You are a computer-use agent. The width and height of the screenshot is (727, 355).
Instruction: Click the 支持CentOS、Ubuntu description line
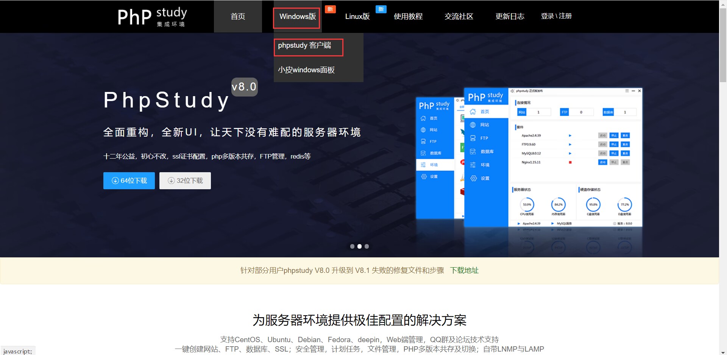click(x=359, y=339)
